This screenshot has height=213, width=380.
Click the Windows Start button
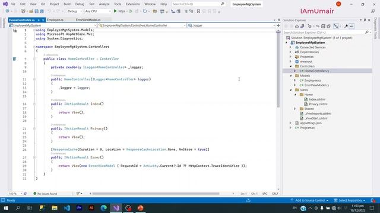(5, 208)
